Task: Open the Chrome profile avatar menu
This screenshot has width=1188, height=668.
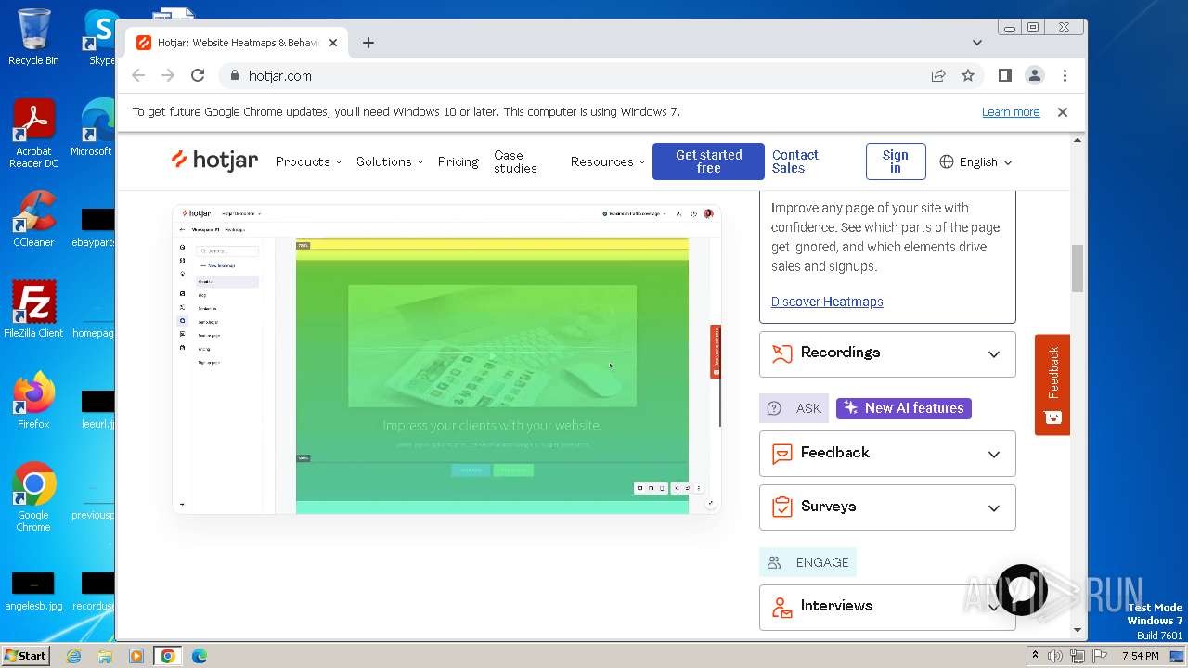Action: tap(1034, 75)
